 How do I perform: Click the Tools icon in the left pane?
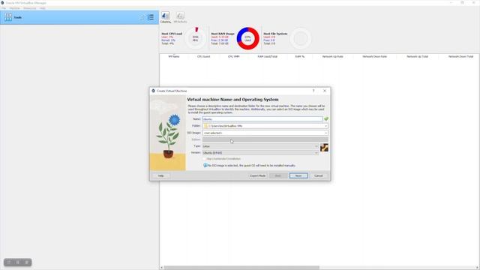click(x=8, y=17)
